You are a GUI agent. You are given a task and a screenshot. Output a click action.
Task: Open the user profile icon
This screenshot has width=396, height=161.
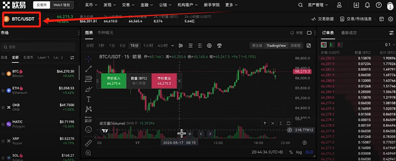tap(339, 5)
